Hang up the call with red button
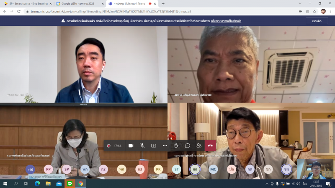Viewport: 335px width, 188px height. pyautogui.click(x=210, y=145)
